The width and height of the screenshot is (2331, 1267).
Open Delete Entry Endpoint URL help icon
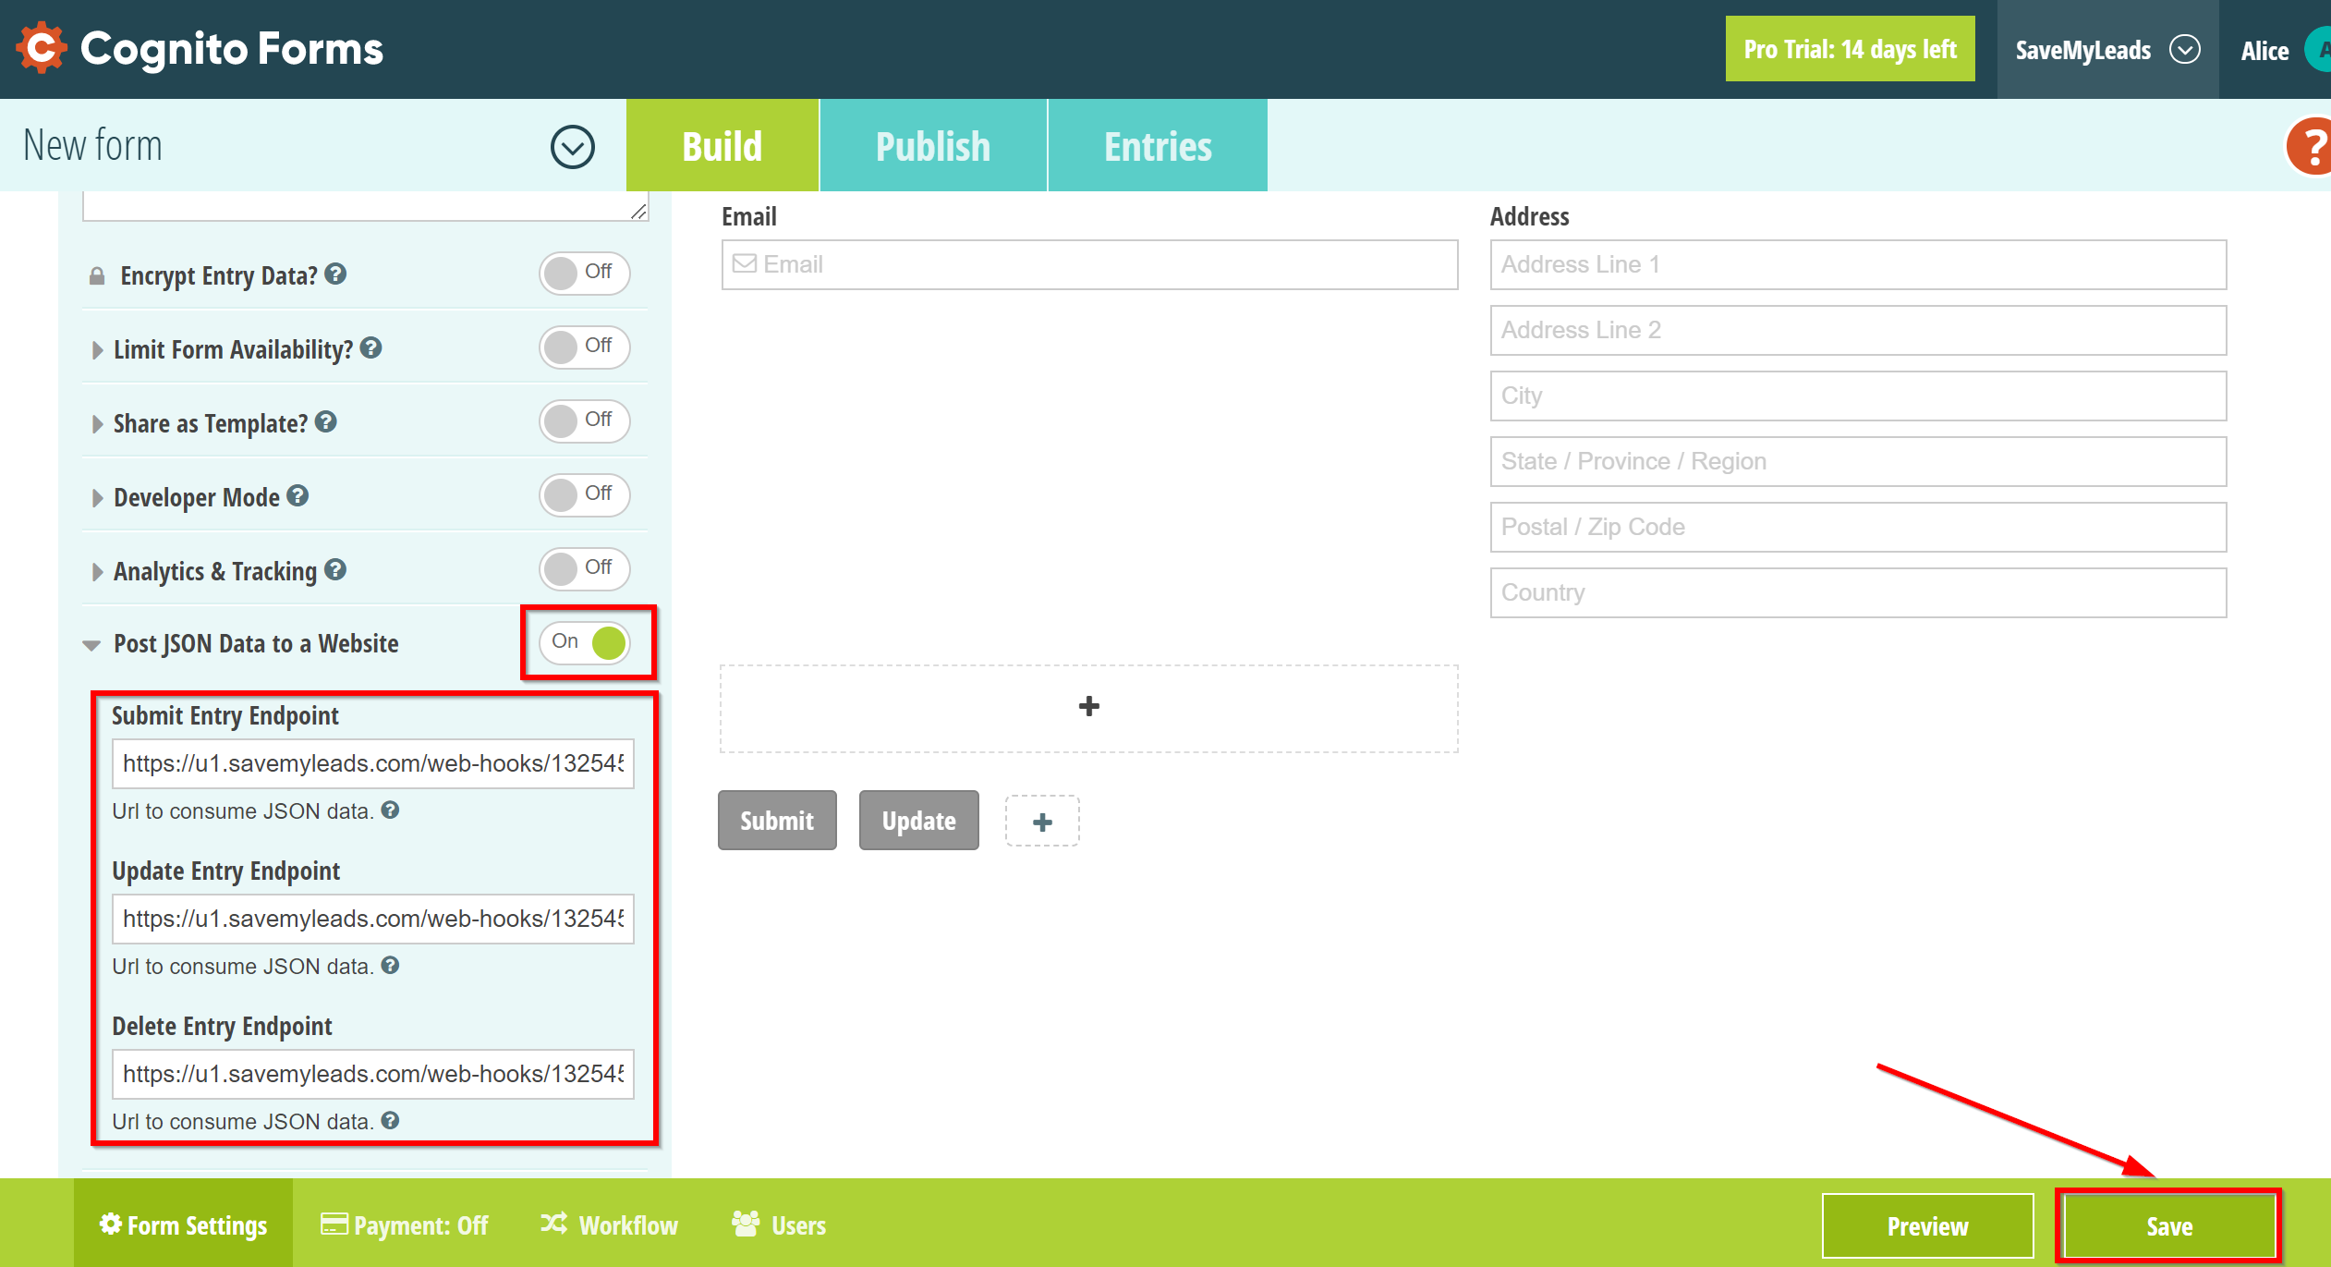coord(391,1120)
